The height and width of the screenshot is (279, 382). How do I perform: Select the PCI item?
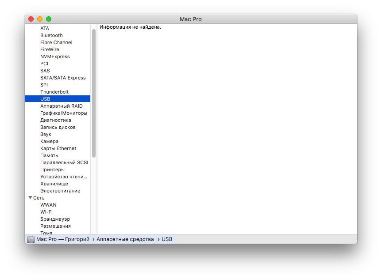click(x=44, y=64)
